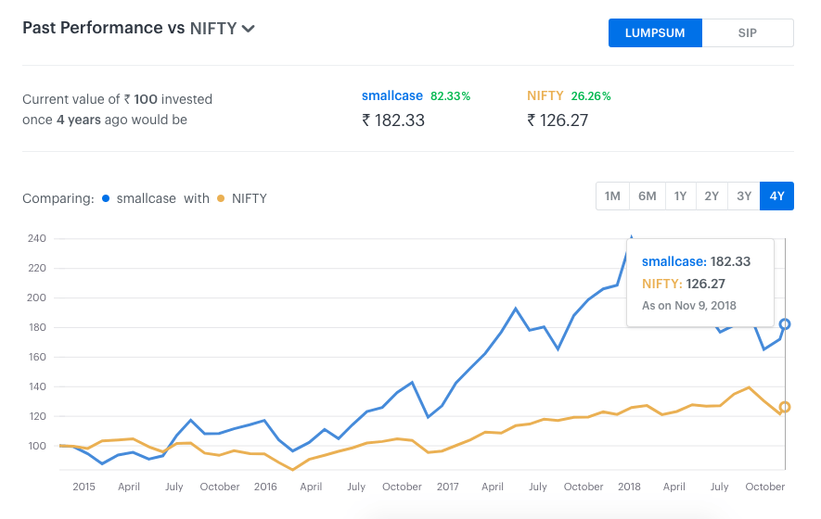The image size is (821, 519).
Task: Expand the Past Performance vs NIFTY chevron
Action: [x=249, y=29]
